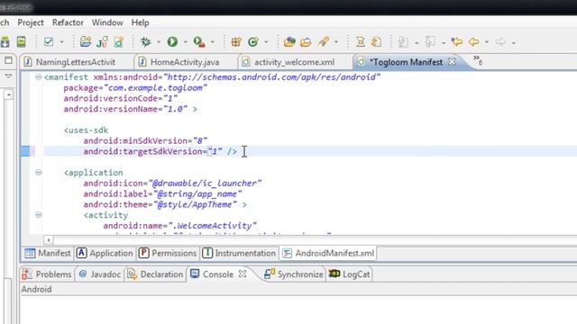Viewport: 577px width, 324px height.
Task: Close the Console view tab
Action: (x=243, y=274)
